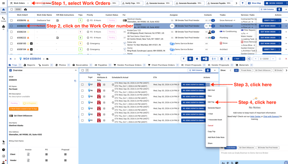Open the AI robot sidebar icon
This screenshot has height=164, width=288.
(3, 27)
